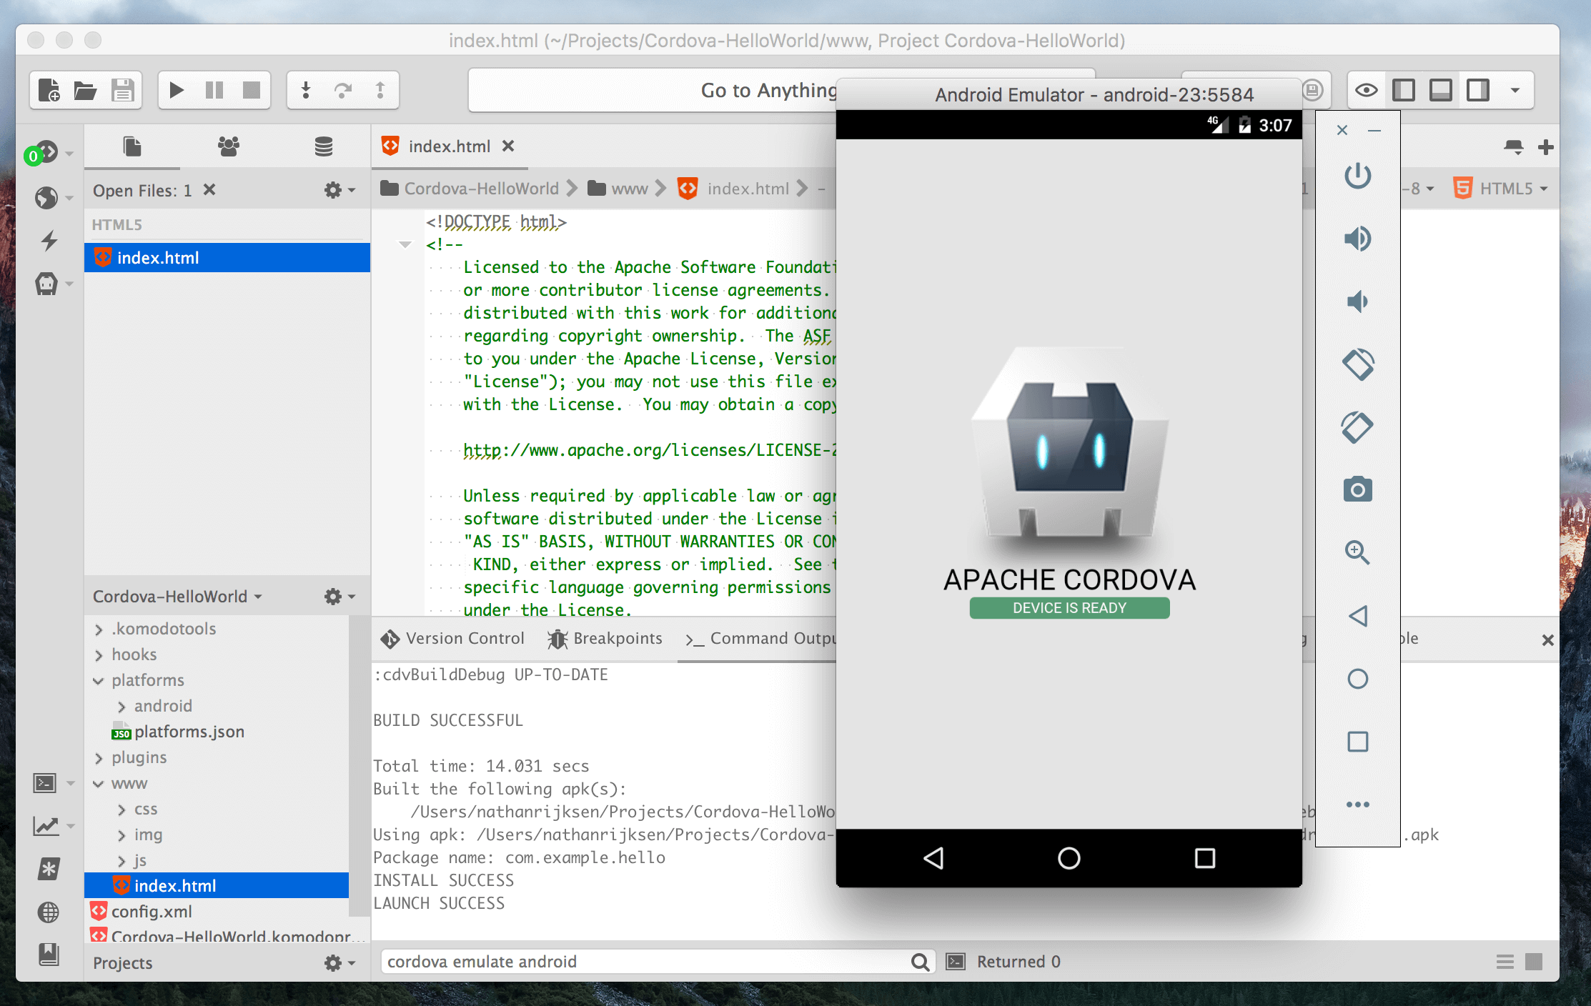Click emulator Volume Down icon

(x=1357, y=302)
